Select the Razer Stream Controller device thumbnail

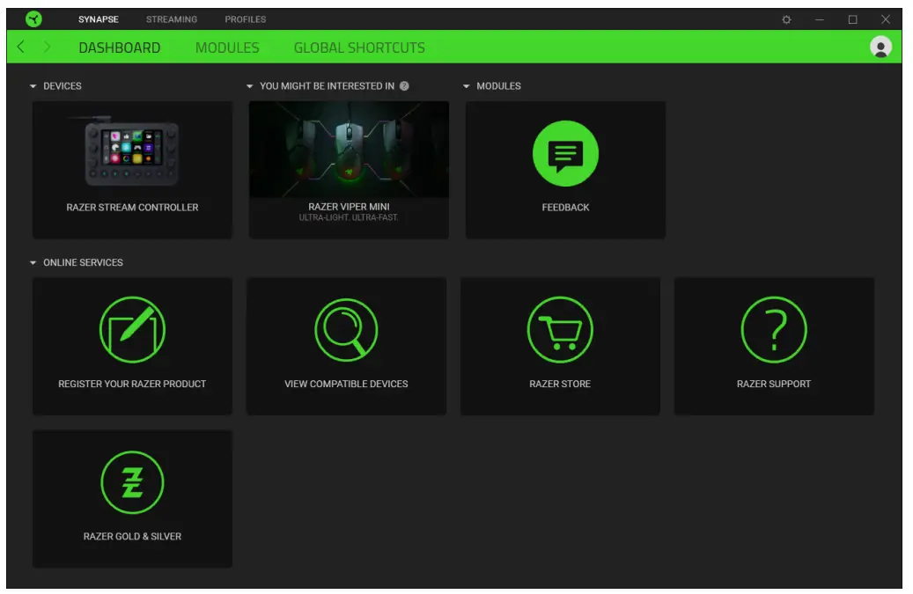[132, 151]
